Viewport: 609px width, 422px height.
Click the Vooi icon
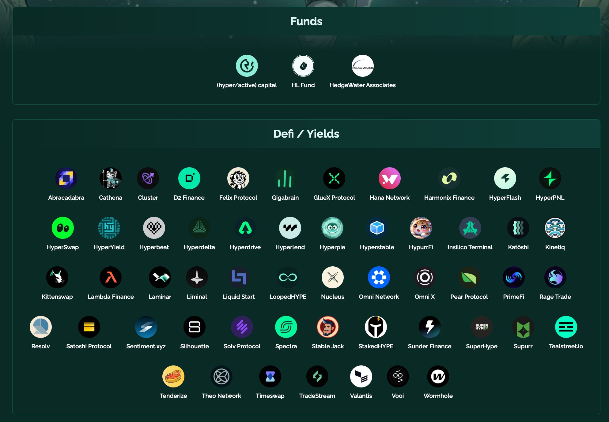[398, 376]
